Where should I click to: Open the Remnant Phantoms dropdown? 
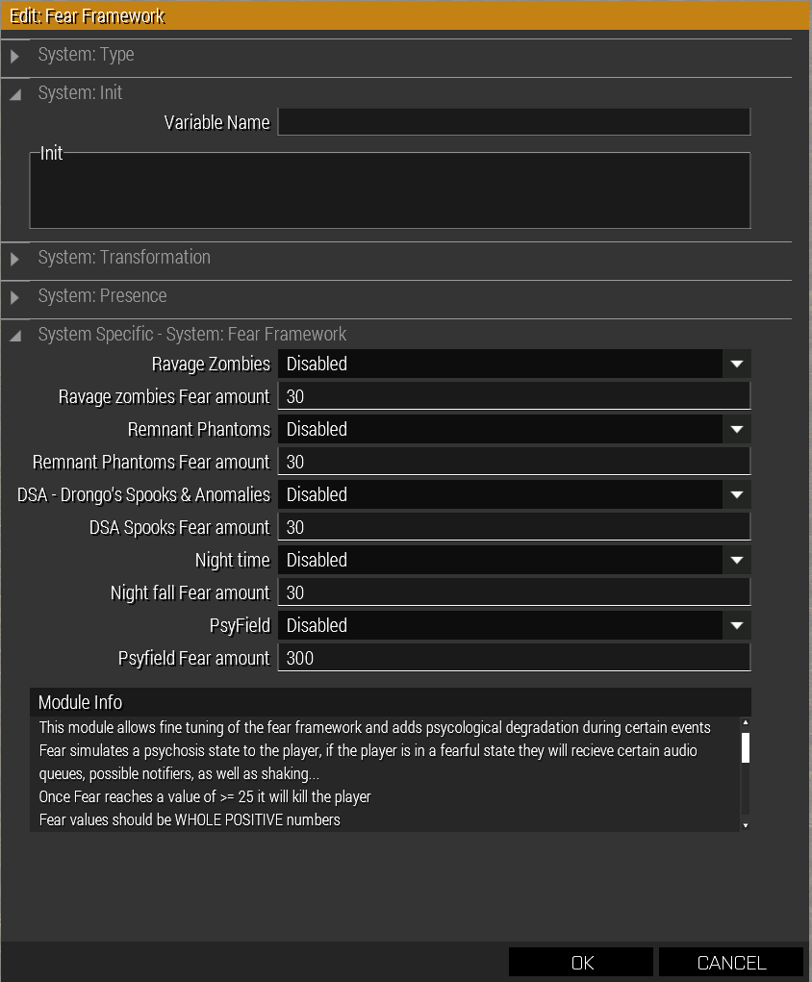point(737,429)
